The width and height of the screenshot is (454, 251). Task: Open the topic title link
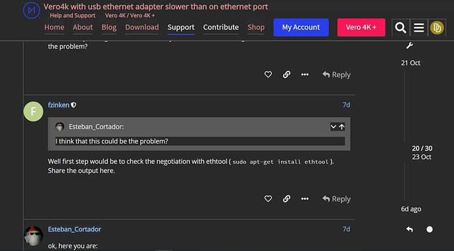(x=156, y=7)
